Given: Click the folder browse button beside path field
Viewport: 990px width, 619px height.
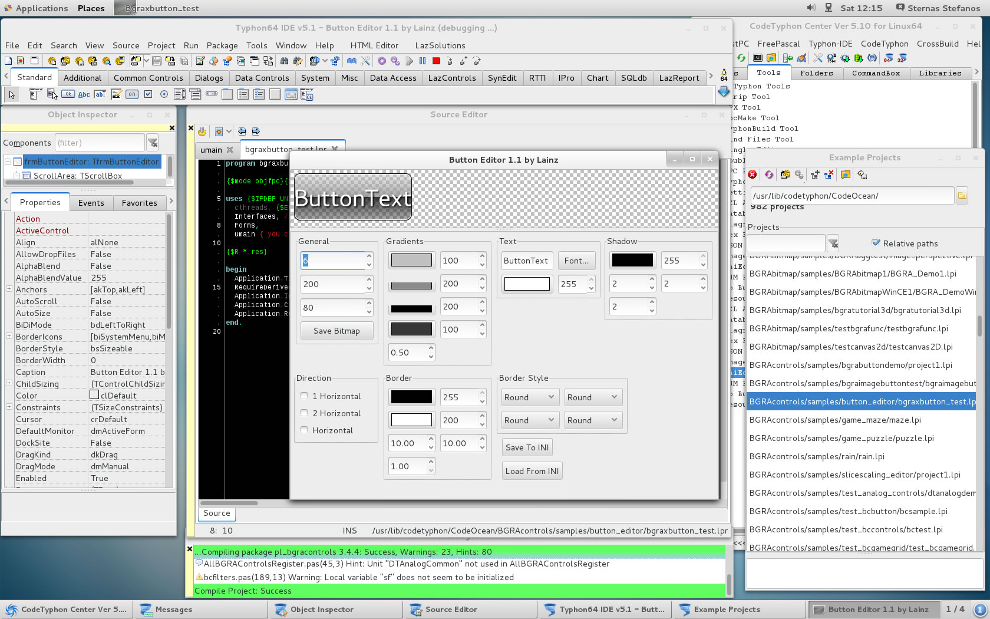Looking at the screenshot, I should pos(962,195).
